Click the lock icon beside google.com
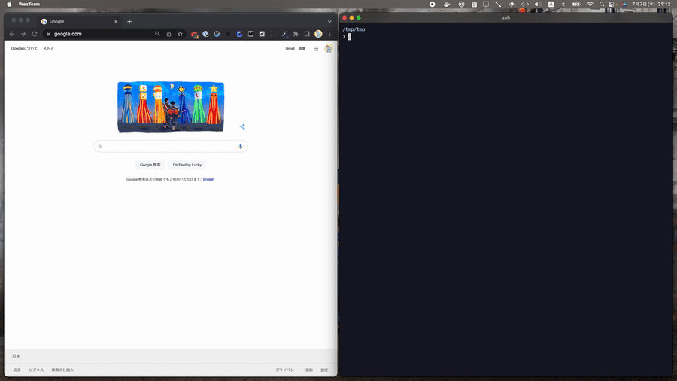The width and height of the screenshot is (677, 381). 48,34
